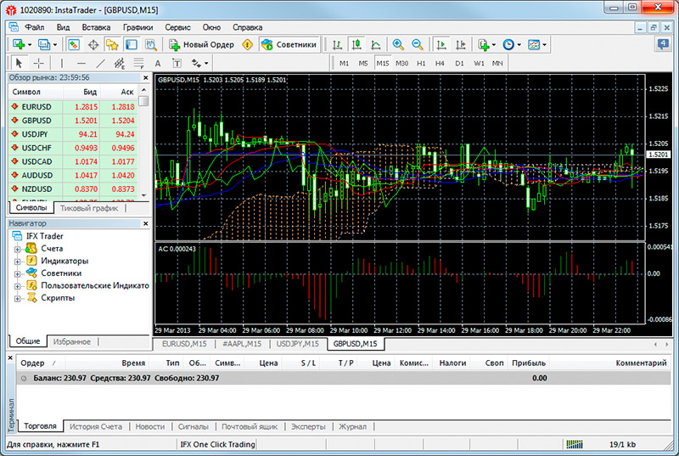Open the Data Window crosshair icon
This screenshot has width=679, height=456.
(x=93, y=44)
